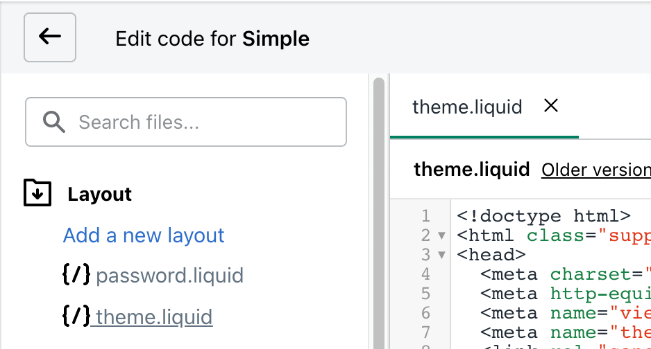Click the back arrow button

tap(50, 37)
